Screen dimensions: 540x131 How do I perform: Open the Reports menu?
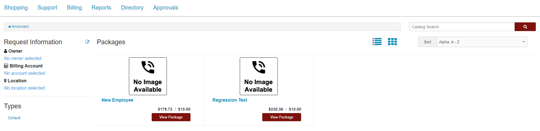point(101,8)
